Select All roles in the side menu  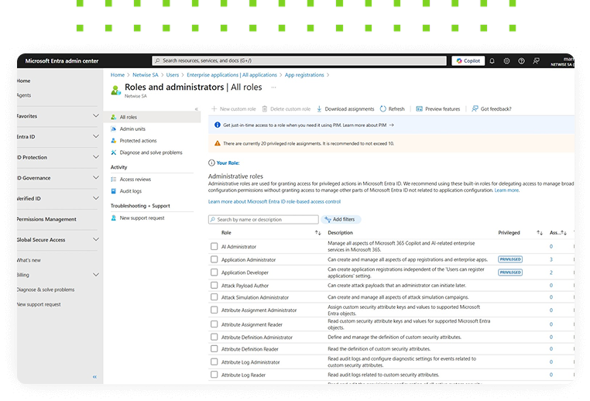click(152, 117)
